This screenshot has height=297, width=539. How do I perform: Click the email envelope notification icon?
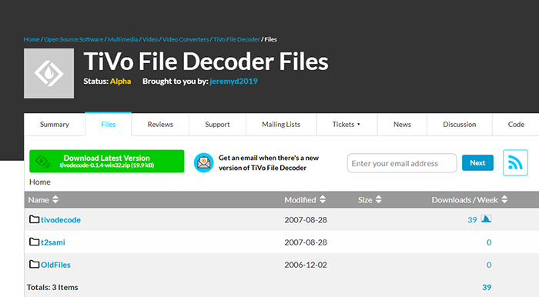204,163
